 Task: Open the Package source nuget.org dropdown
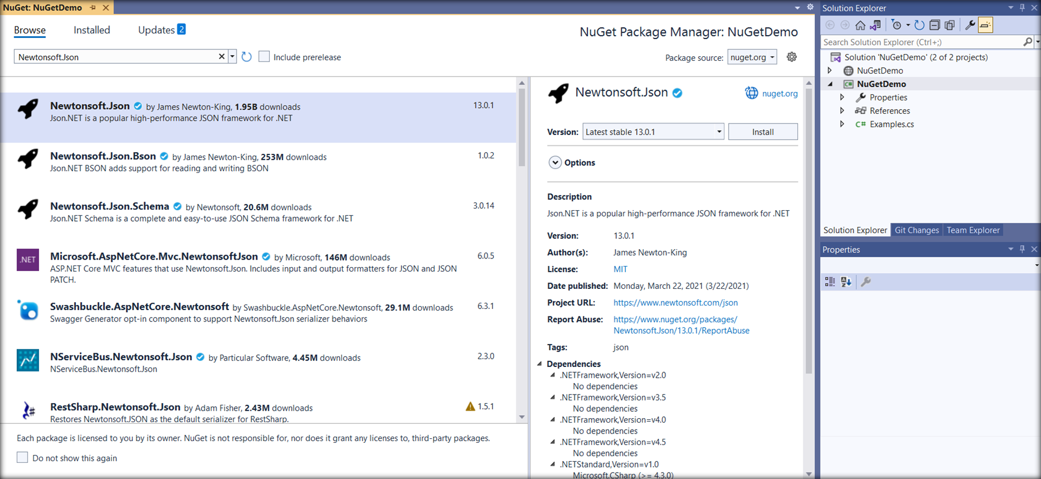[752, 57]
